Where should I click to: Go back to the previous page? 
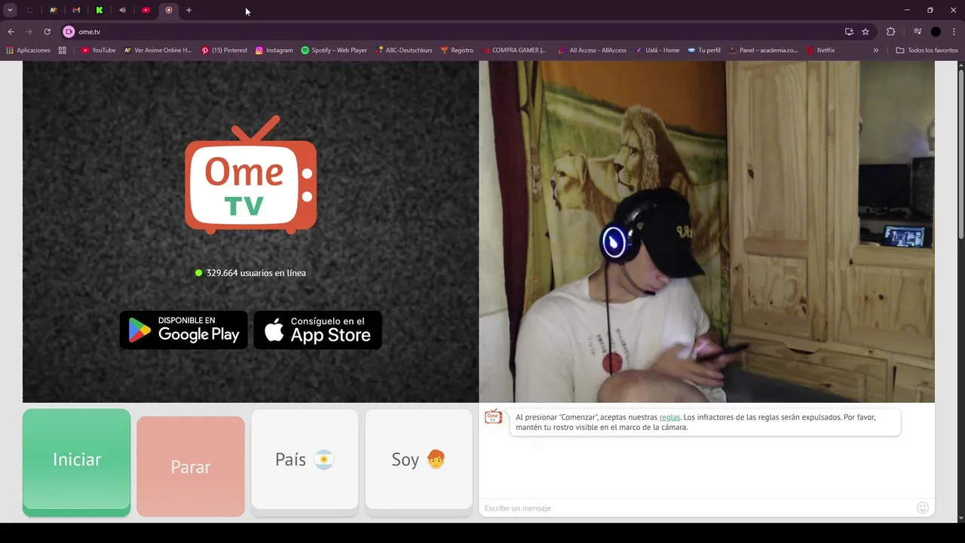click(x=11, y=32)
